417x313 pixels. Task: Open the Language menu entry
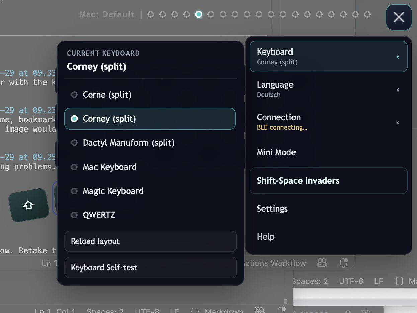pyautogui.click(x=329, y=89)
